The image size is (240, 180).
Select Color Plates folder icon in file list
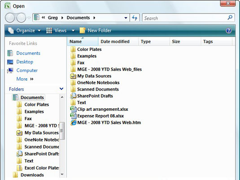pyautogui.click(x=73, y=49)
